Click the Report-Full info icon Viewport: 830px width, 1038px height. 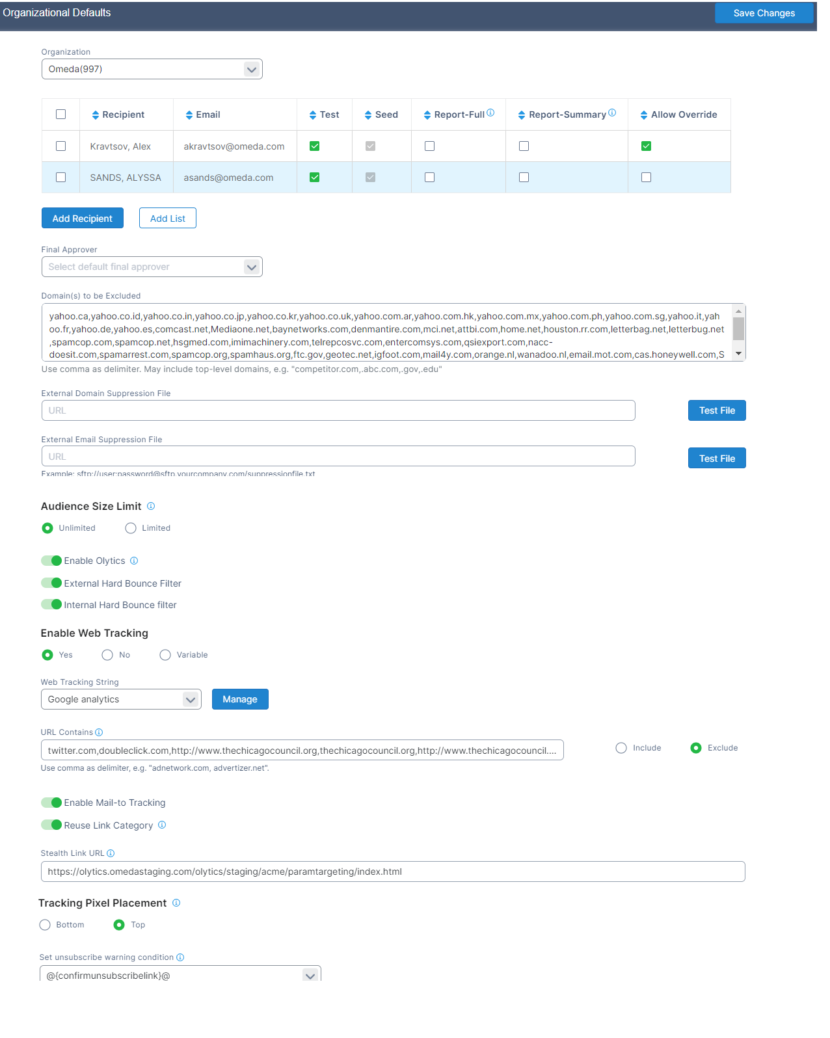tap(490, 113)
